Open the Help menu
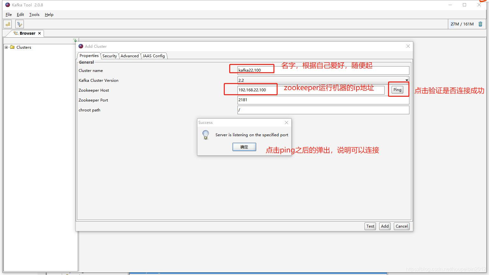Image resolution: width=489 pixels, height=275 pixels. [x=49, y=15]
